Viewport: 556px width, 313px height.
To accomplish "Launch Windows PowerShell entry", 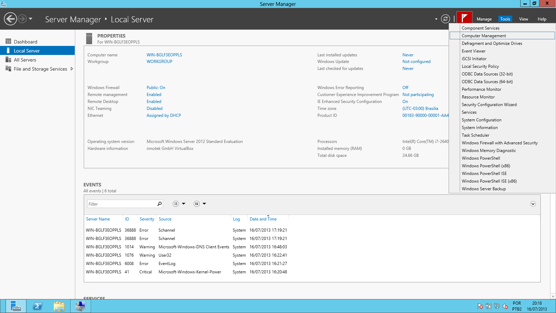I will coord(502,158).
